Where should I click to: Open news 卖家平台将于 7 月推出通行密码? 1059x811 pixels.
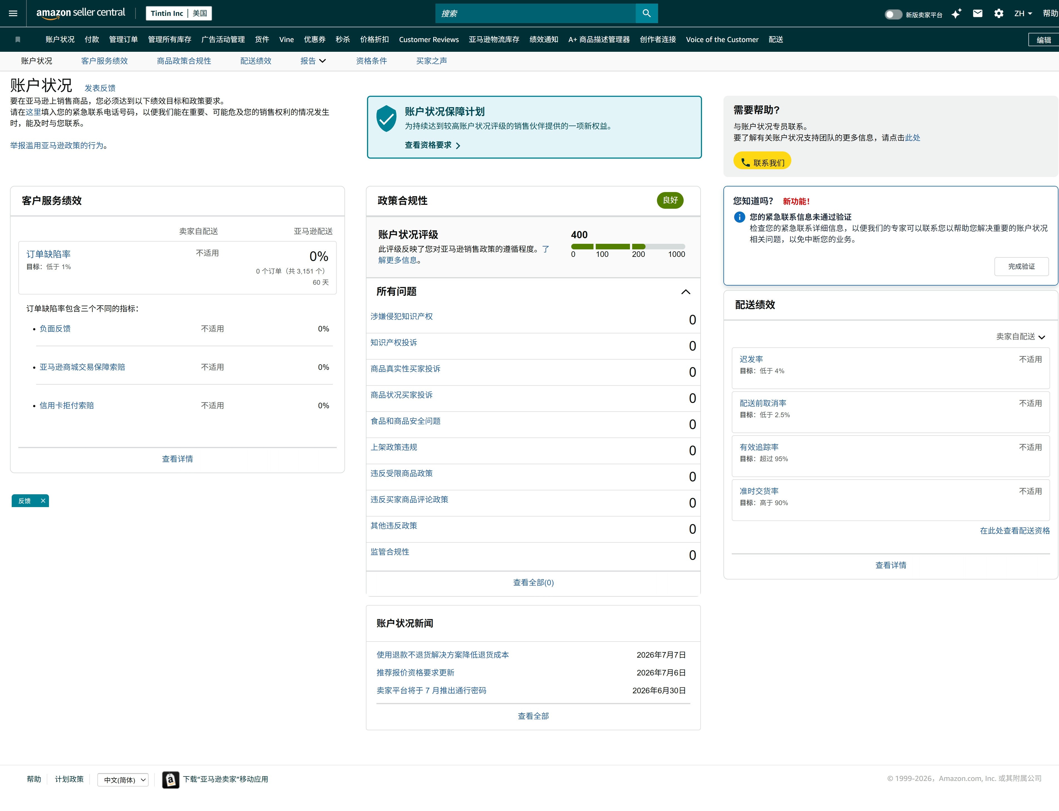pos(431,690)
